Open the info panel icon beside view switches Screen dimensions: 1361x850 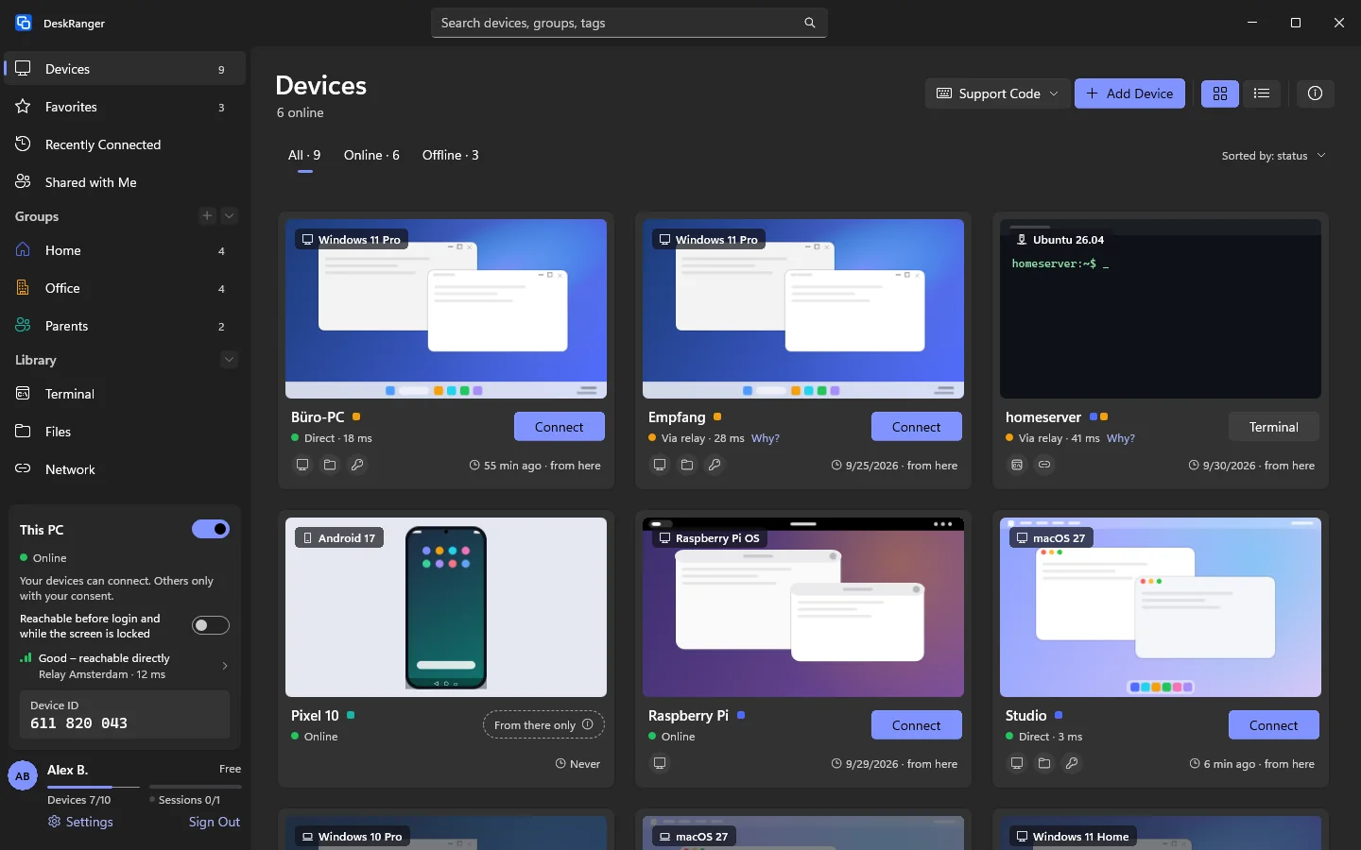[1315, 93]
